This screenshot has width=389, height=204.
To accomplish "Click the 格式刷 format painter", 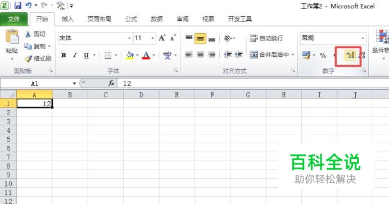I will tap(38, 58).
